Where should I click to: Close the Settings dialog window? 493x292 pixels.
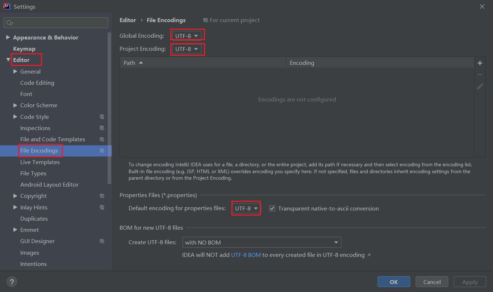[482, 7]
